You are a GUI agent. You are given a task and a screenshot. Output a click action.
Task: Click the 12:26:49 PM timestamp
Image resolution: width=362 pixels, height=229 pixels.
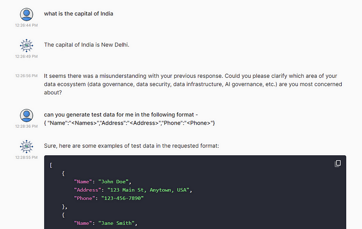click(x=26, y=56)
